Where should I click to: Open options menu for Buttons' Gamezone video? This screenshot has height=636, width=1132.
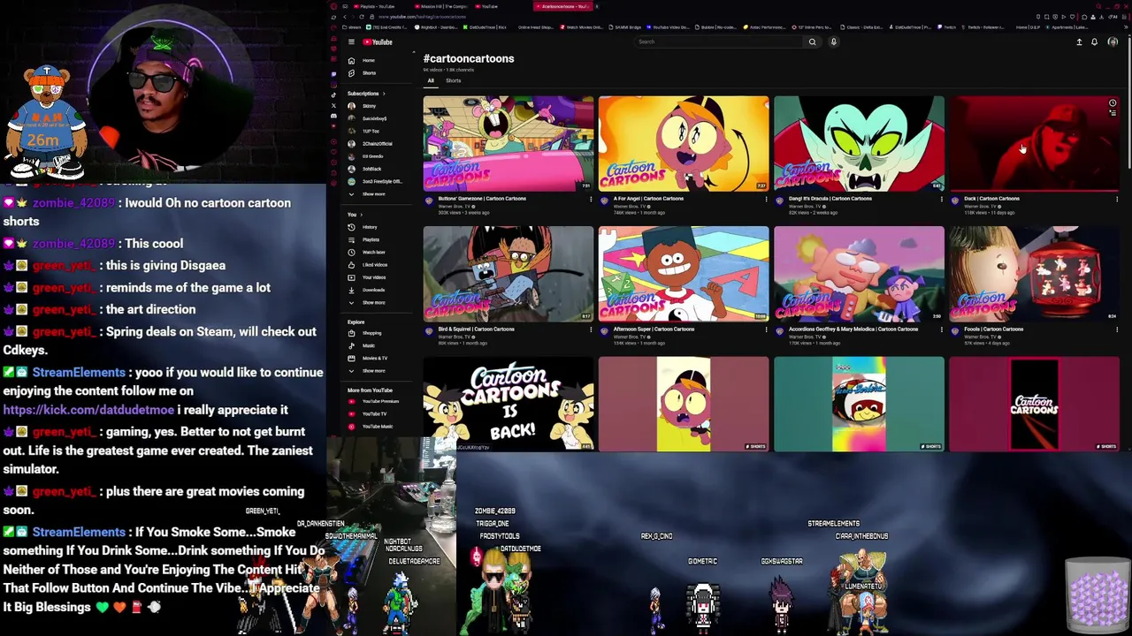(x=591, y=200)
